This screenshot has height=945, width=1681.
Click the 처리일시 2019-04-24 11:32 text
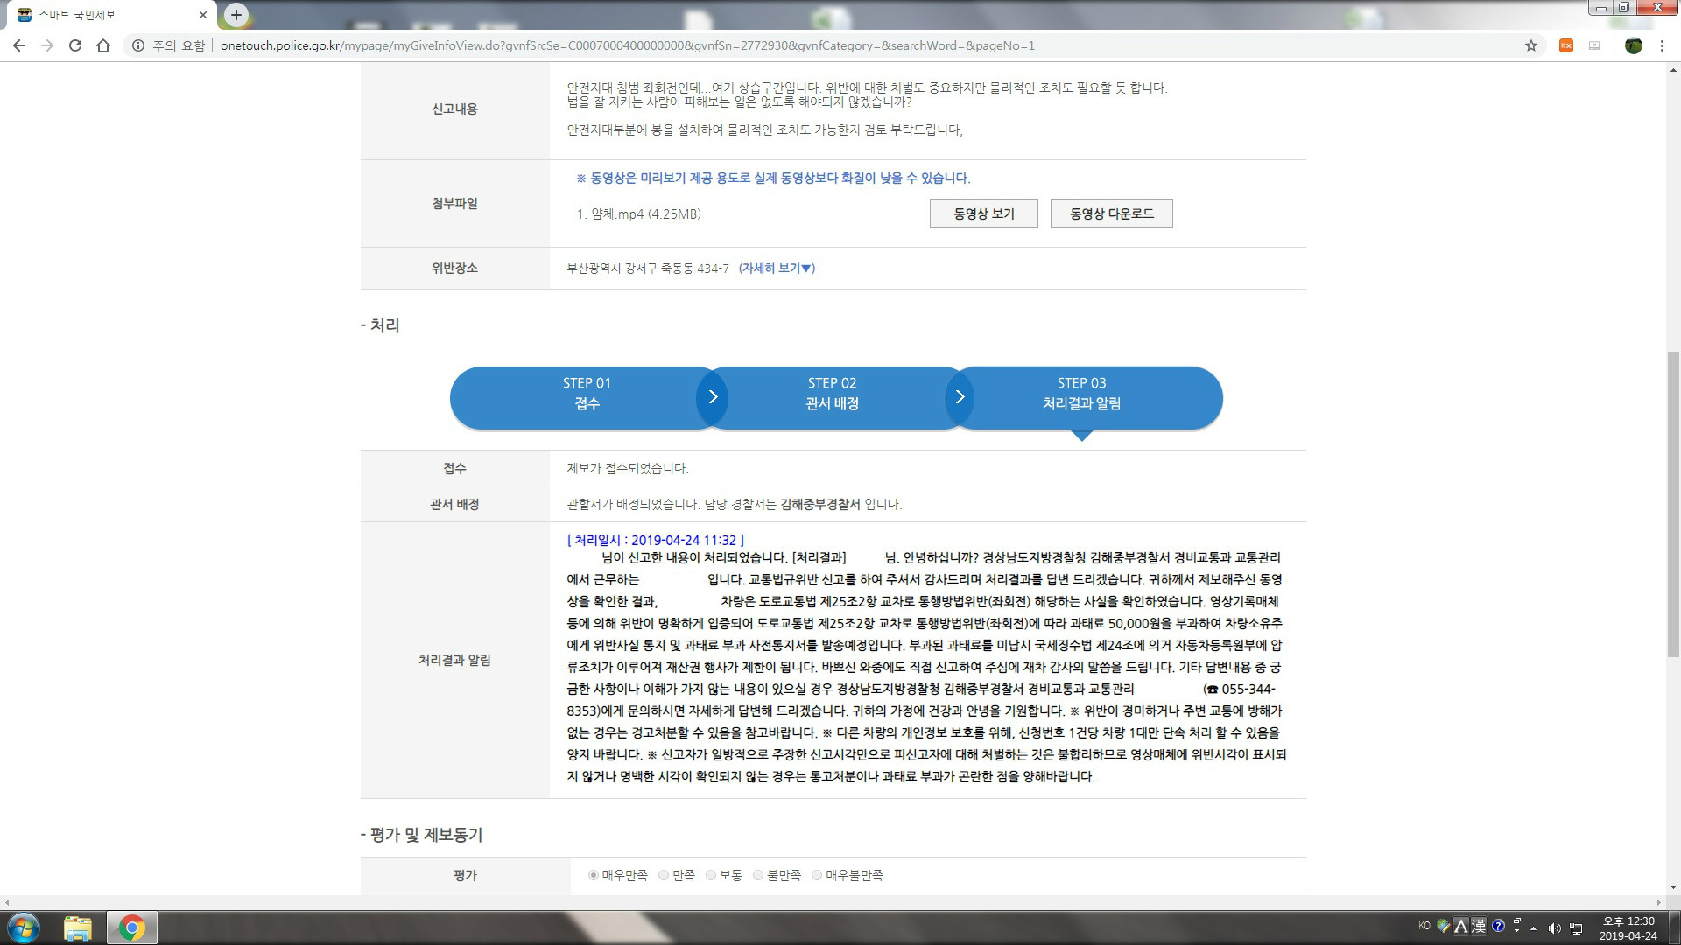[x=656, y=541]
